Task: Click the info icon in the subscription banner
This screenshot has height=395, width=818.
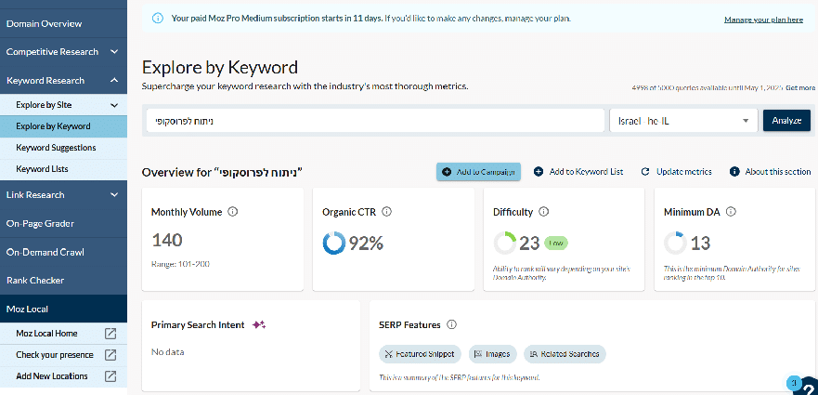Action: 157,19
